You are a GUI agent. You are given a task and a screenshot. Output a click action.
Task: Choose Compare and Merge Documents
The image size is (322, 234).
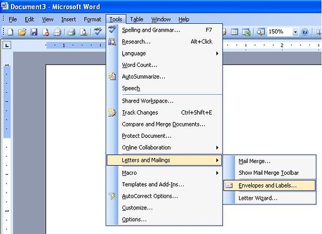164,124
